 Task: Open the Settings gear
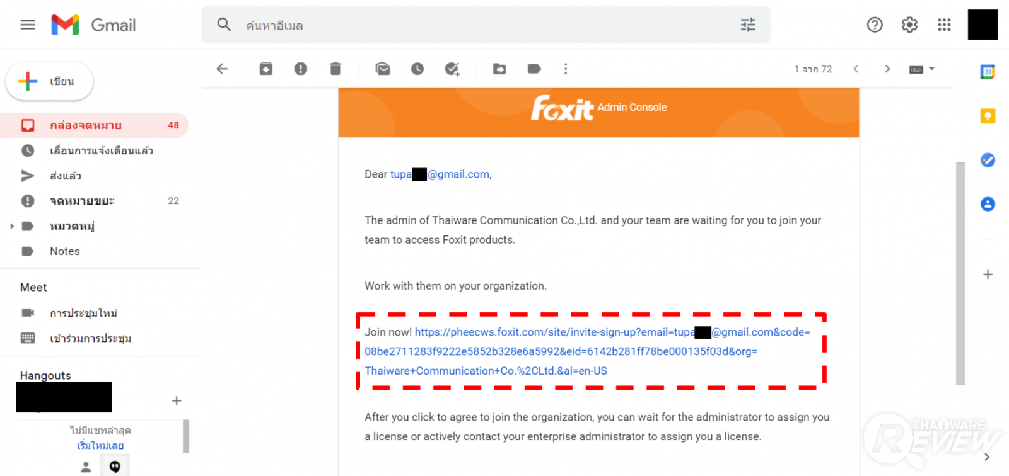(909, 25)
